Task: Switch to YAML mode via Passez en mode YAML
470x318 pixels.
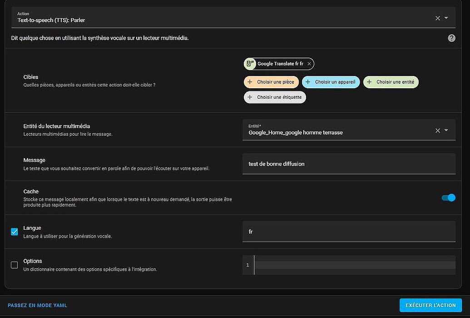Action: [x=37, y=305]
